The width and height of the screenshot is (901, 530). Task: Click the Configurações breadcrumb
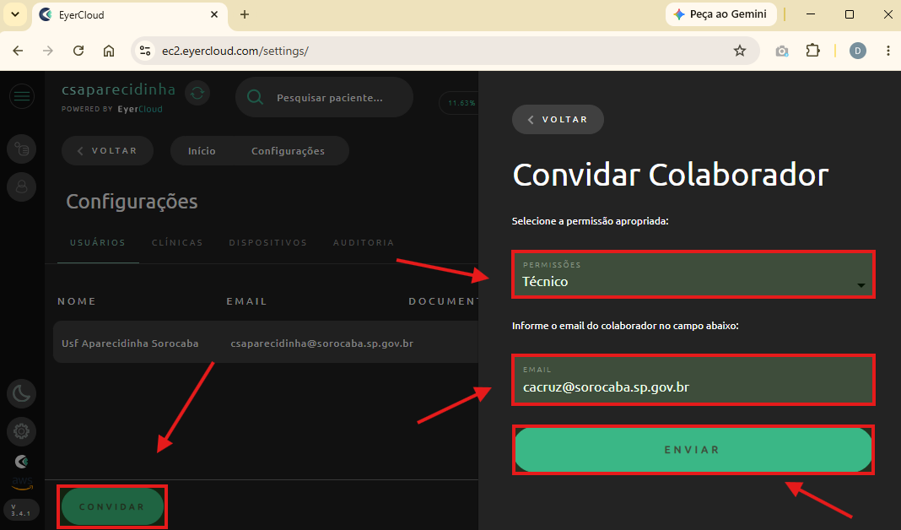tap(288, 151)
